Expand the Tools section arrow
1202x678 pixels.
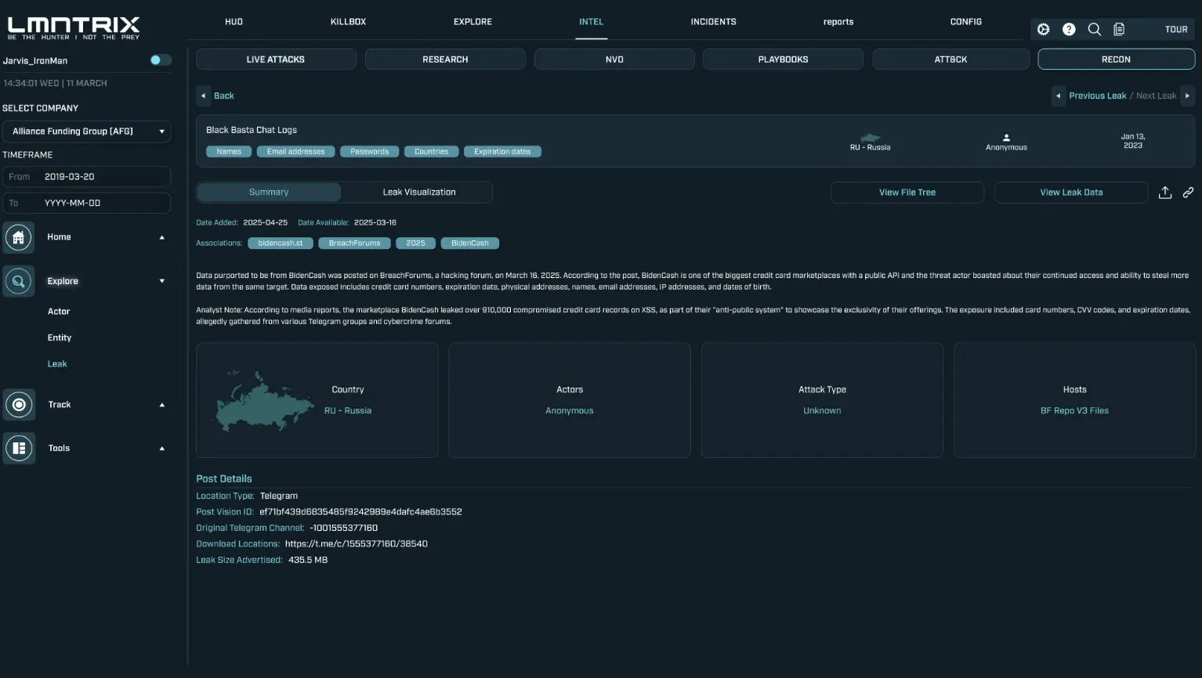click(162, 449)
